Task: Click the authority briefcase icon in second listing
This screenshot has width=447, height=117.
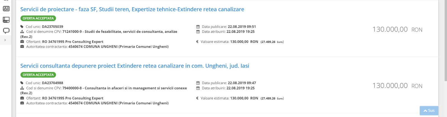Action: (x=22, y=103)
